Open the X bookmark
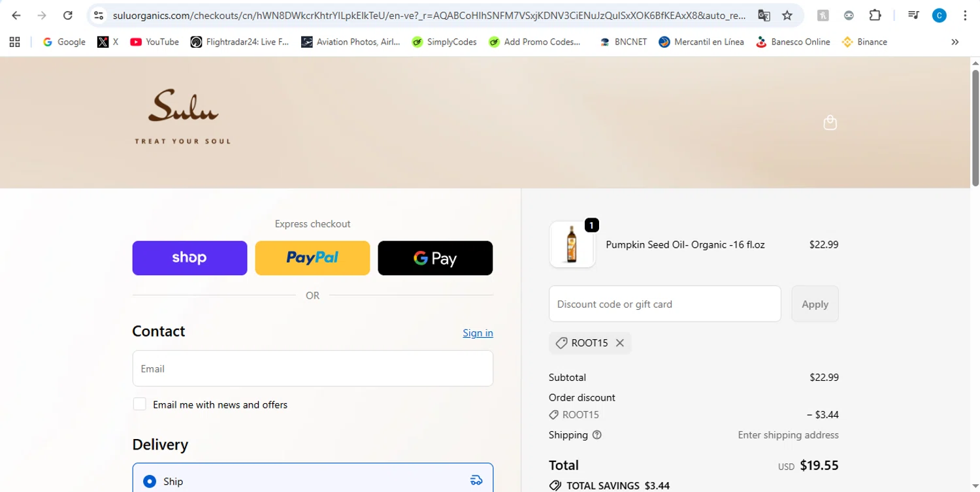 108,42
